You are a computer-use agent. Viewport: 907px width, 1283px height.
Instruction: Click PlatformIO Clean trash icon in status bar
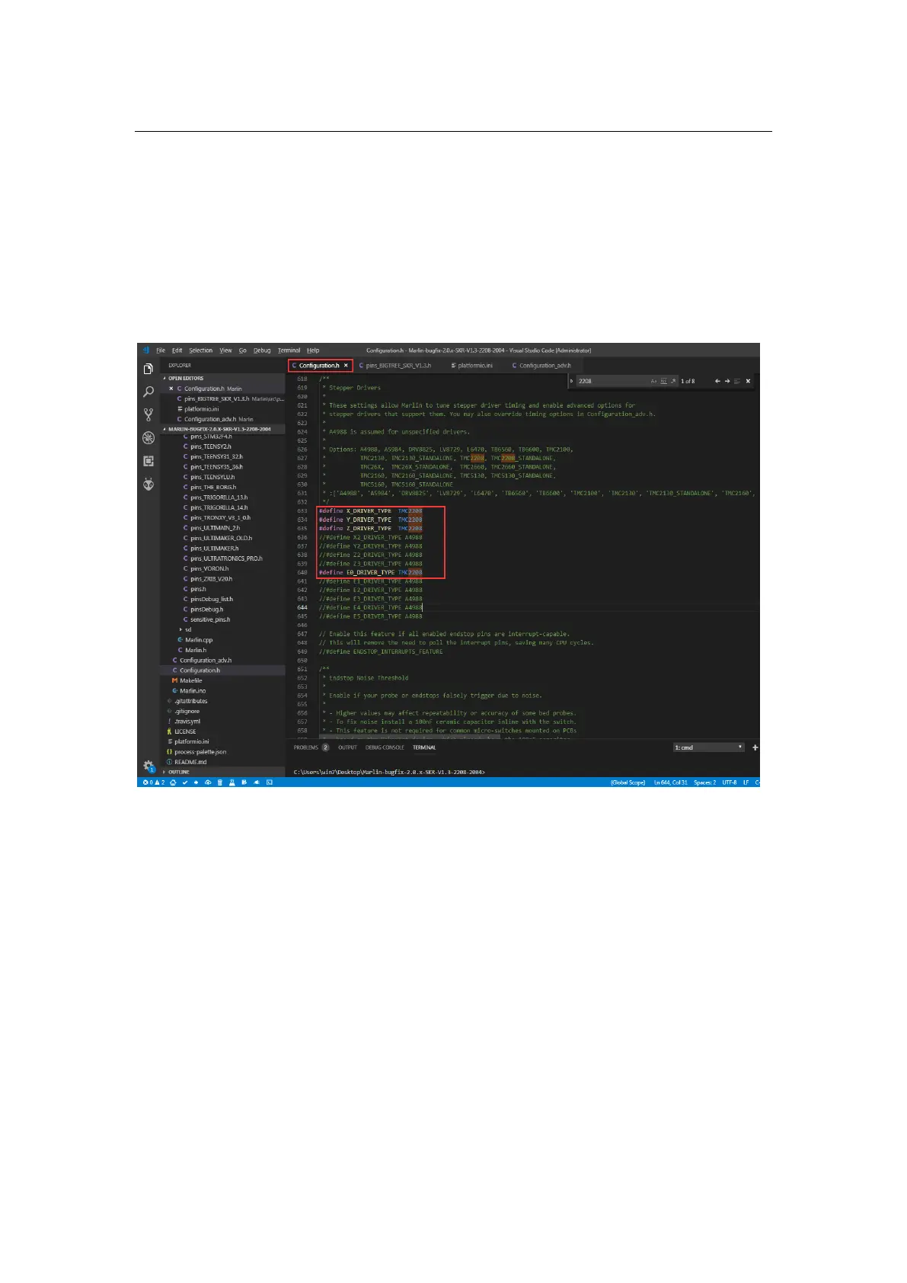(220, 782)
